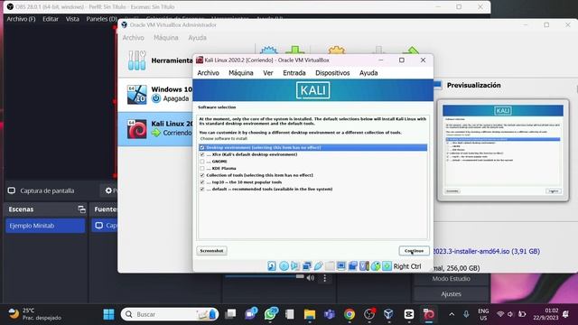
Task: Uncheck Xfce default desktop environment
Action: point(202,154)
